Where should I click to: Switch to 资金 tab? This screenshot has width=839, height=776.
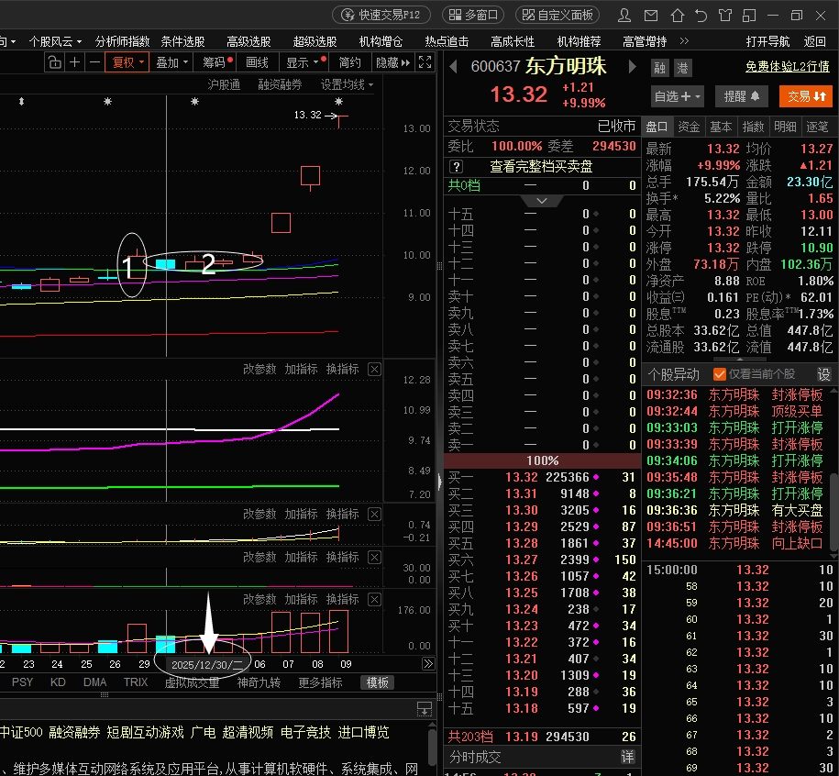click(x=689, y=127)
